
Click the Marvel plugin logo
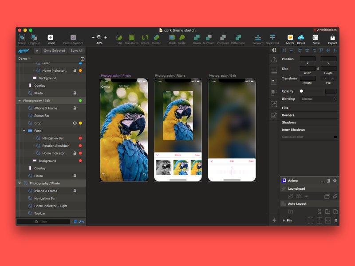click(x=24, y=51)
